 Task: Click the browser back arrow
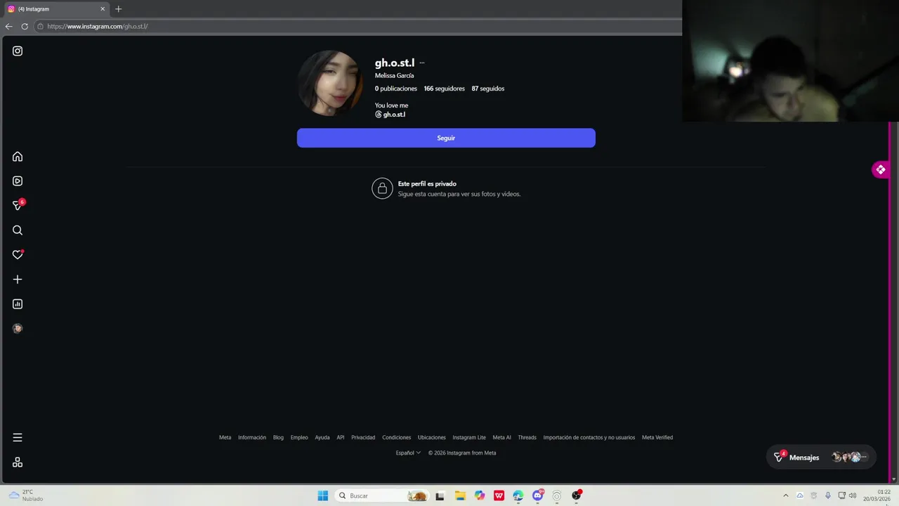(x=9, y=26)
